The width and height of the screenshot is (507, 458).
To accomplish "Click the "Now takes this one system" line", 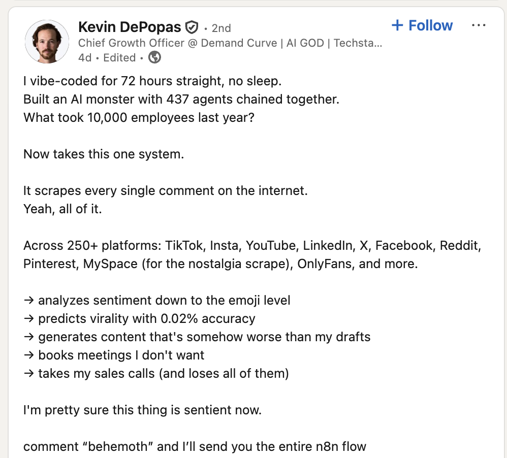I will point(104,154).
